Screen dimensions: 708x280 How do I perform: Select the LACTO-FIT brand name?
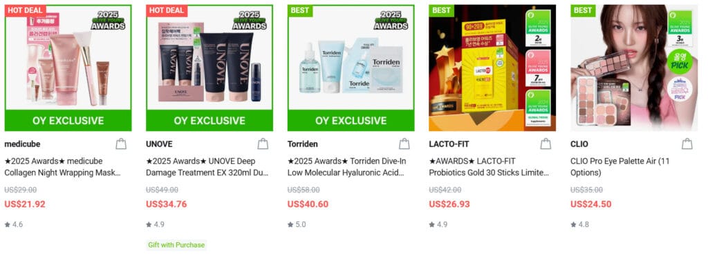click(x=449, y=144)
